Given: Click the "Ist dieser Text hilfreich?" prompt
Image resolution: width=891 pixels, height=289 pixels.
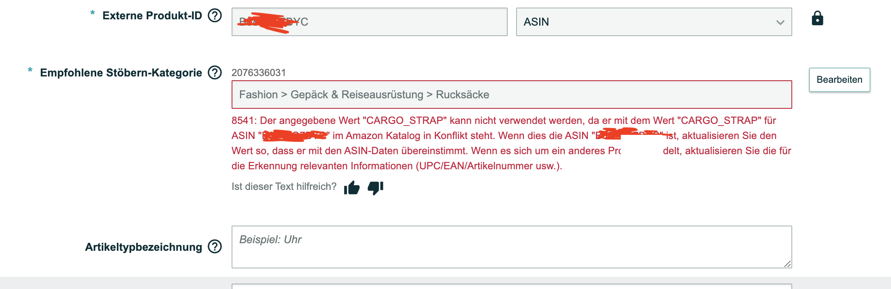Looking at the screenshot, I should (x=284, y=187).
